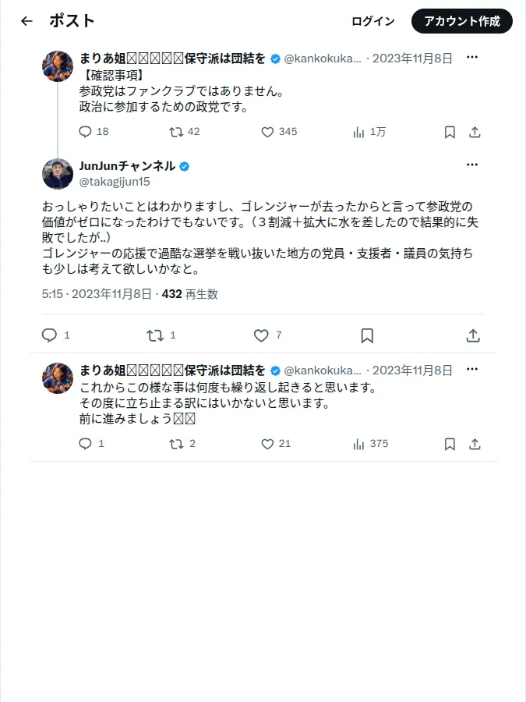The height and width of the screenshot is (702, 526).
Task: Click the アカウント作成 button
Action: click(x=462, y=21)
